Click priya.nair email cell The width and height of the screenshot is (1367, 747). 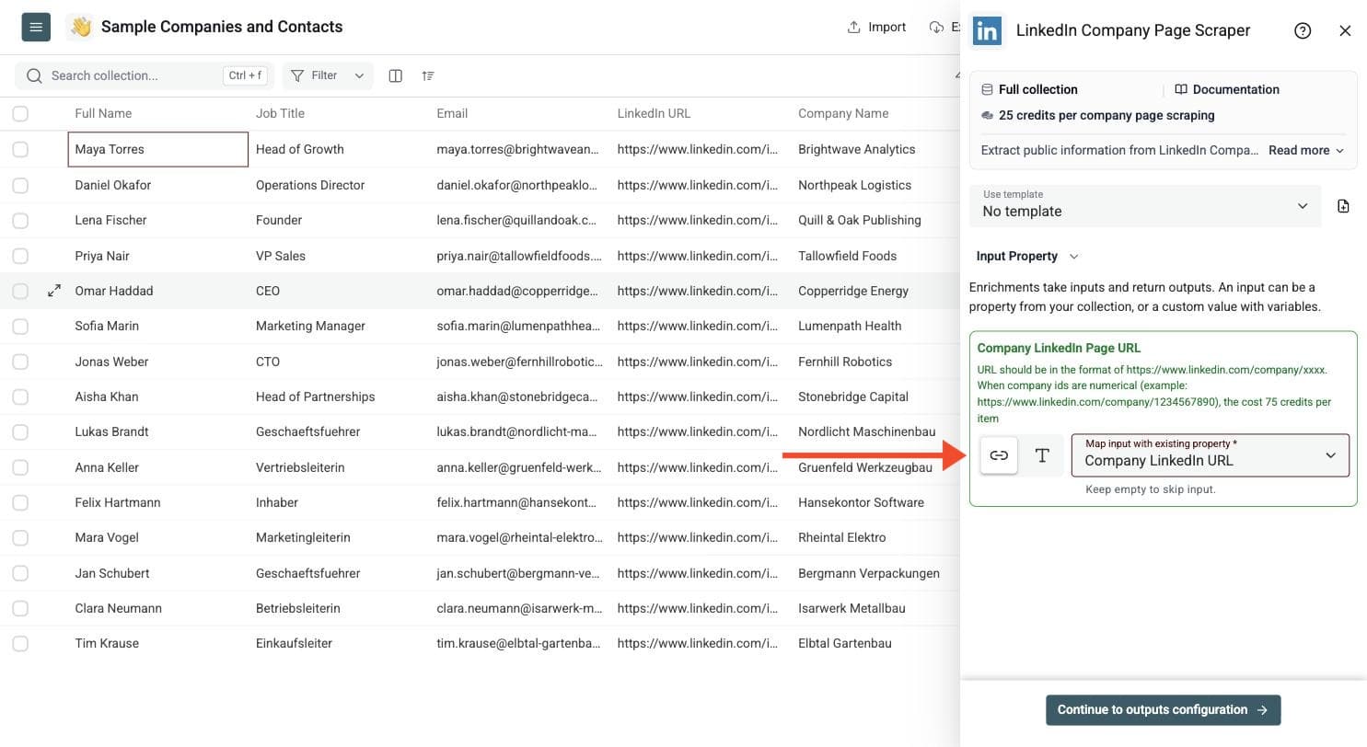tap(519, 256)
